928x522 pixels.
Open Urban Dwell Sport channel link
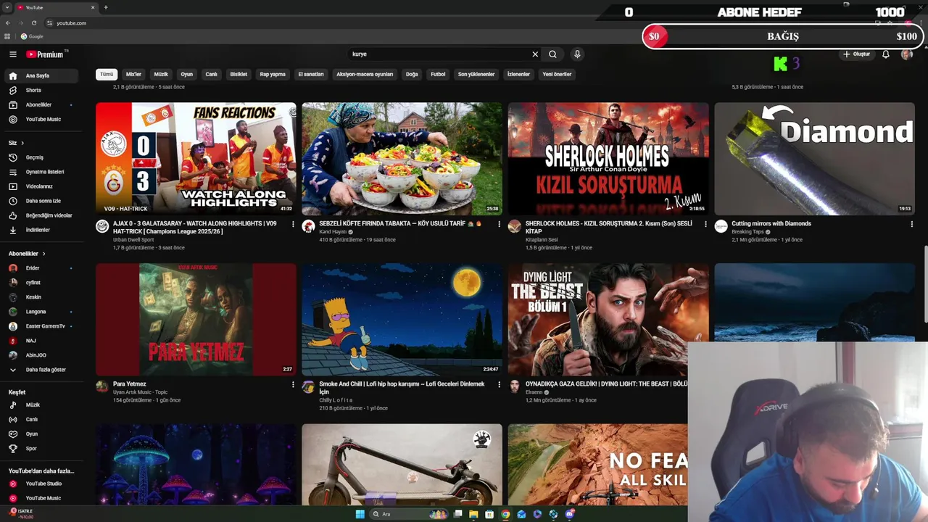click(x=133, y=240)
